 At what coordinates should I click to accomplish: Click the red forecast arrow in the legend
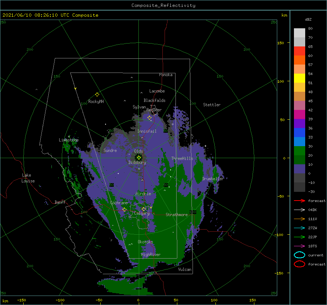pos(299,201)
